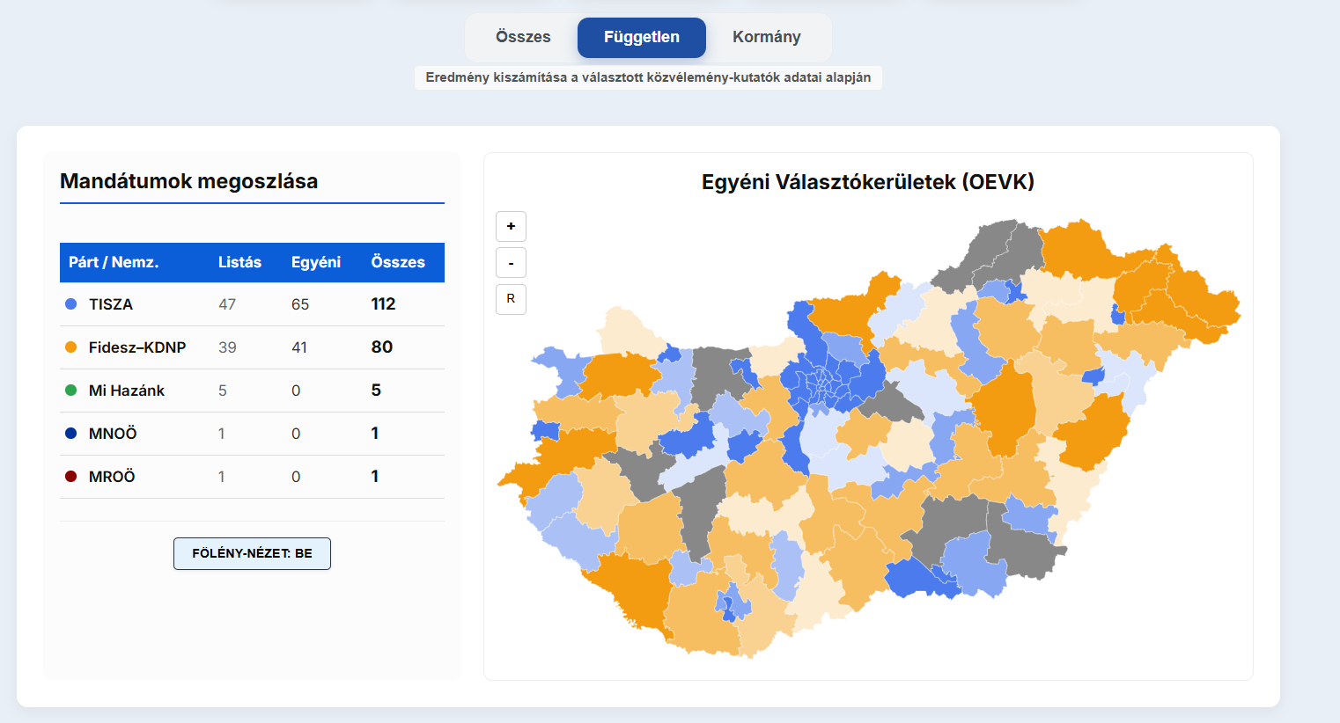Screen dimensions: 1340x723
Task: Switch to the Összes tab
Action: (x=523, y=37)
